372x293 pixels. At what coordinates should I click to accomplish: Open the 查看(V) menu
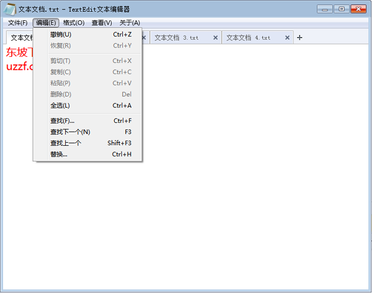pos(102,23)
